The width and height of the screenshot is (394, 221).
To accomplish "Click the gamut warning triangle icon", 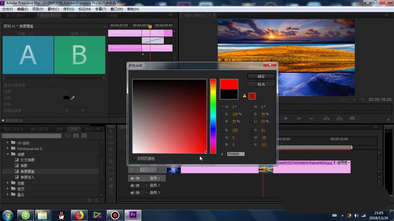I will [245, 96].
